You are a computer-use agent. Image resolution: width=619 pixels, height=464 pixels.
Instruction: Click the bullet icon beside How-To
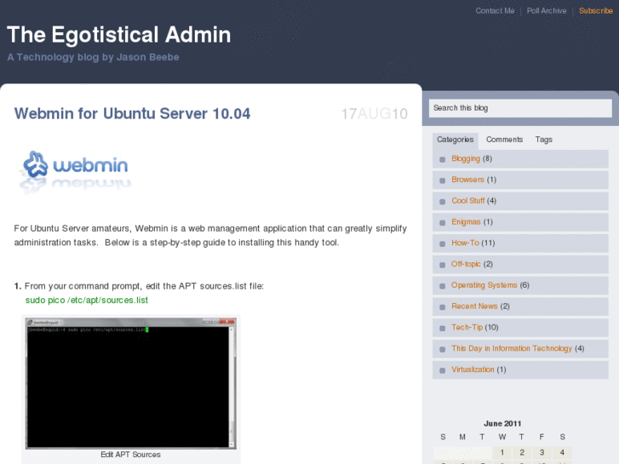click(x=442, y=243)
